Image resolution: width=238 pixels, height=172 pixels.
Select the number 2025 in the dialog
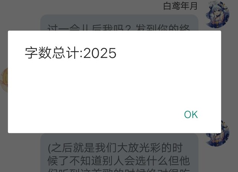click(x=100, y=53)
